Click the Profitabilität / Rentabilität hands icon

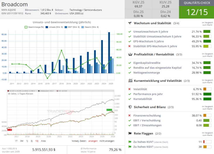click(x=130, y=54)
